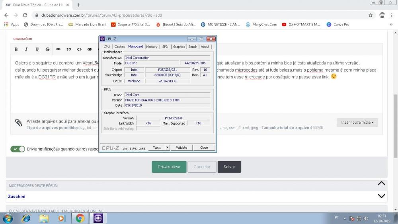The height and width of the screenshot is (224, 398).
Task: Click the volume speaker tray icon
Action: point(366,218)
